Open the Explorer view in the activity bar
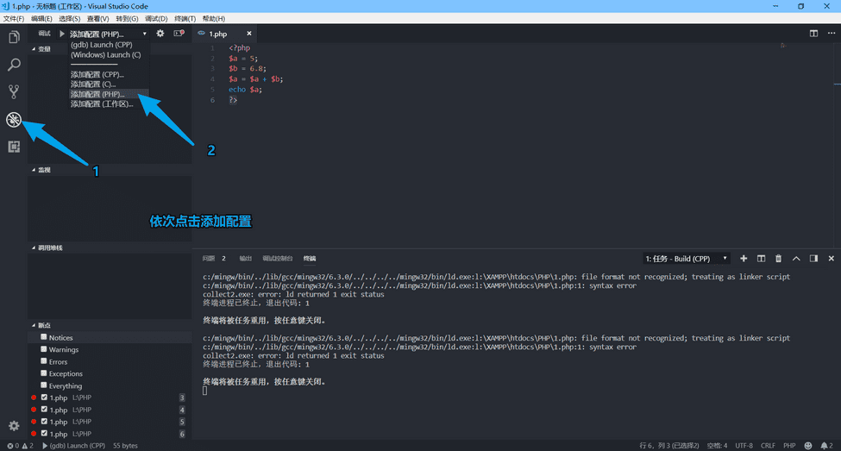Screen dimensions: 841x451 [14, 37]
